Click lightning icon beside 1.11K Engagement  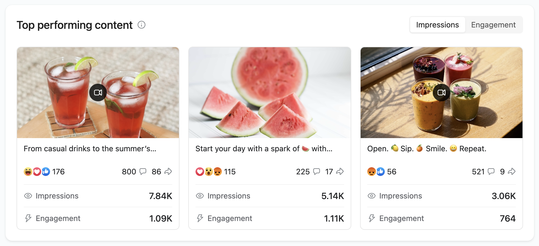click(200, 218)
